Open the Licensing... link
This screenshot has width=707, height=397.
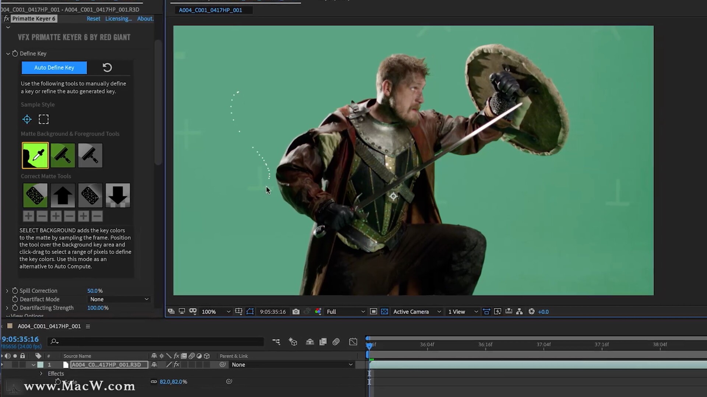pyautogui.click(x=118, y=18)
